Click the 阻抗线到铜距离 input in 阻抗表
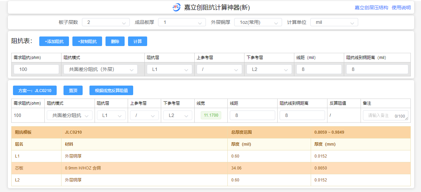421x192 pixels. [x=377, y=70]
